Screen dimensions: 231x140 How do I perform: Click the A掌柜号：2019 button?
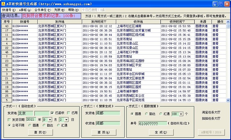(212, 132)
